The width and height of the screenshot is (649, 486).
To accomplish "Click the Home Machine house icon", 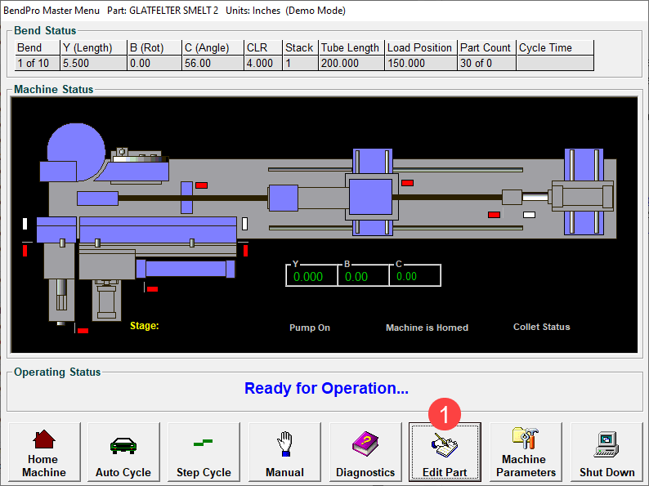I will point(44,442).
